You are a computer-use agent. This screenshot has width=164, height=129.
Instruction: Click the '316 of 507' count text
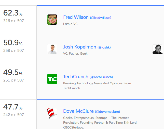[13, 21]
